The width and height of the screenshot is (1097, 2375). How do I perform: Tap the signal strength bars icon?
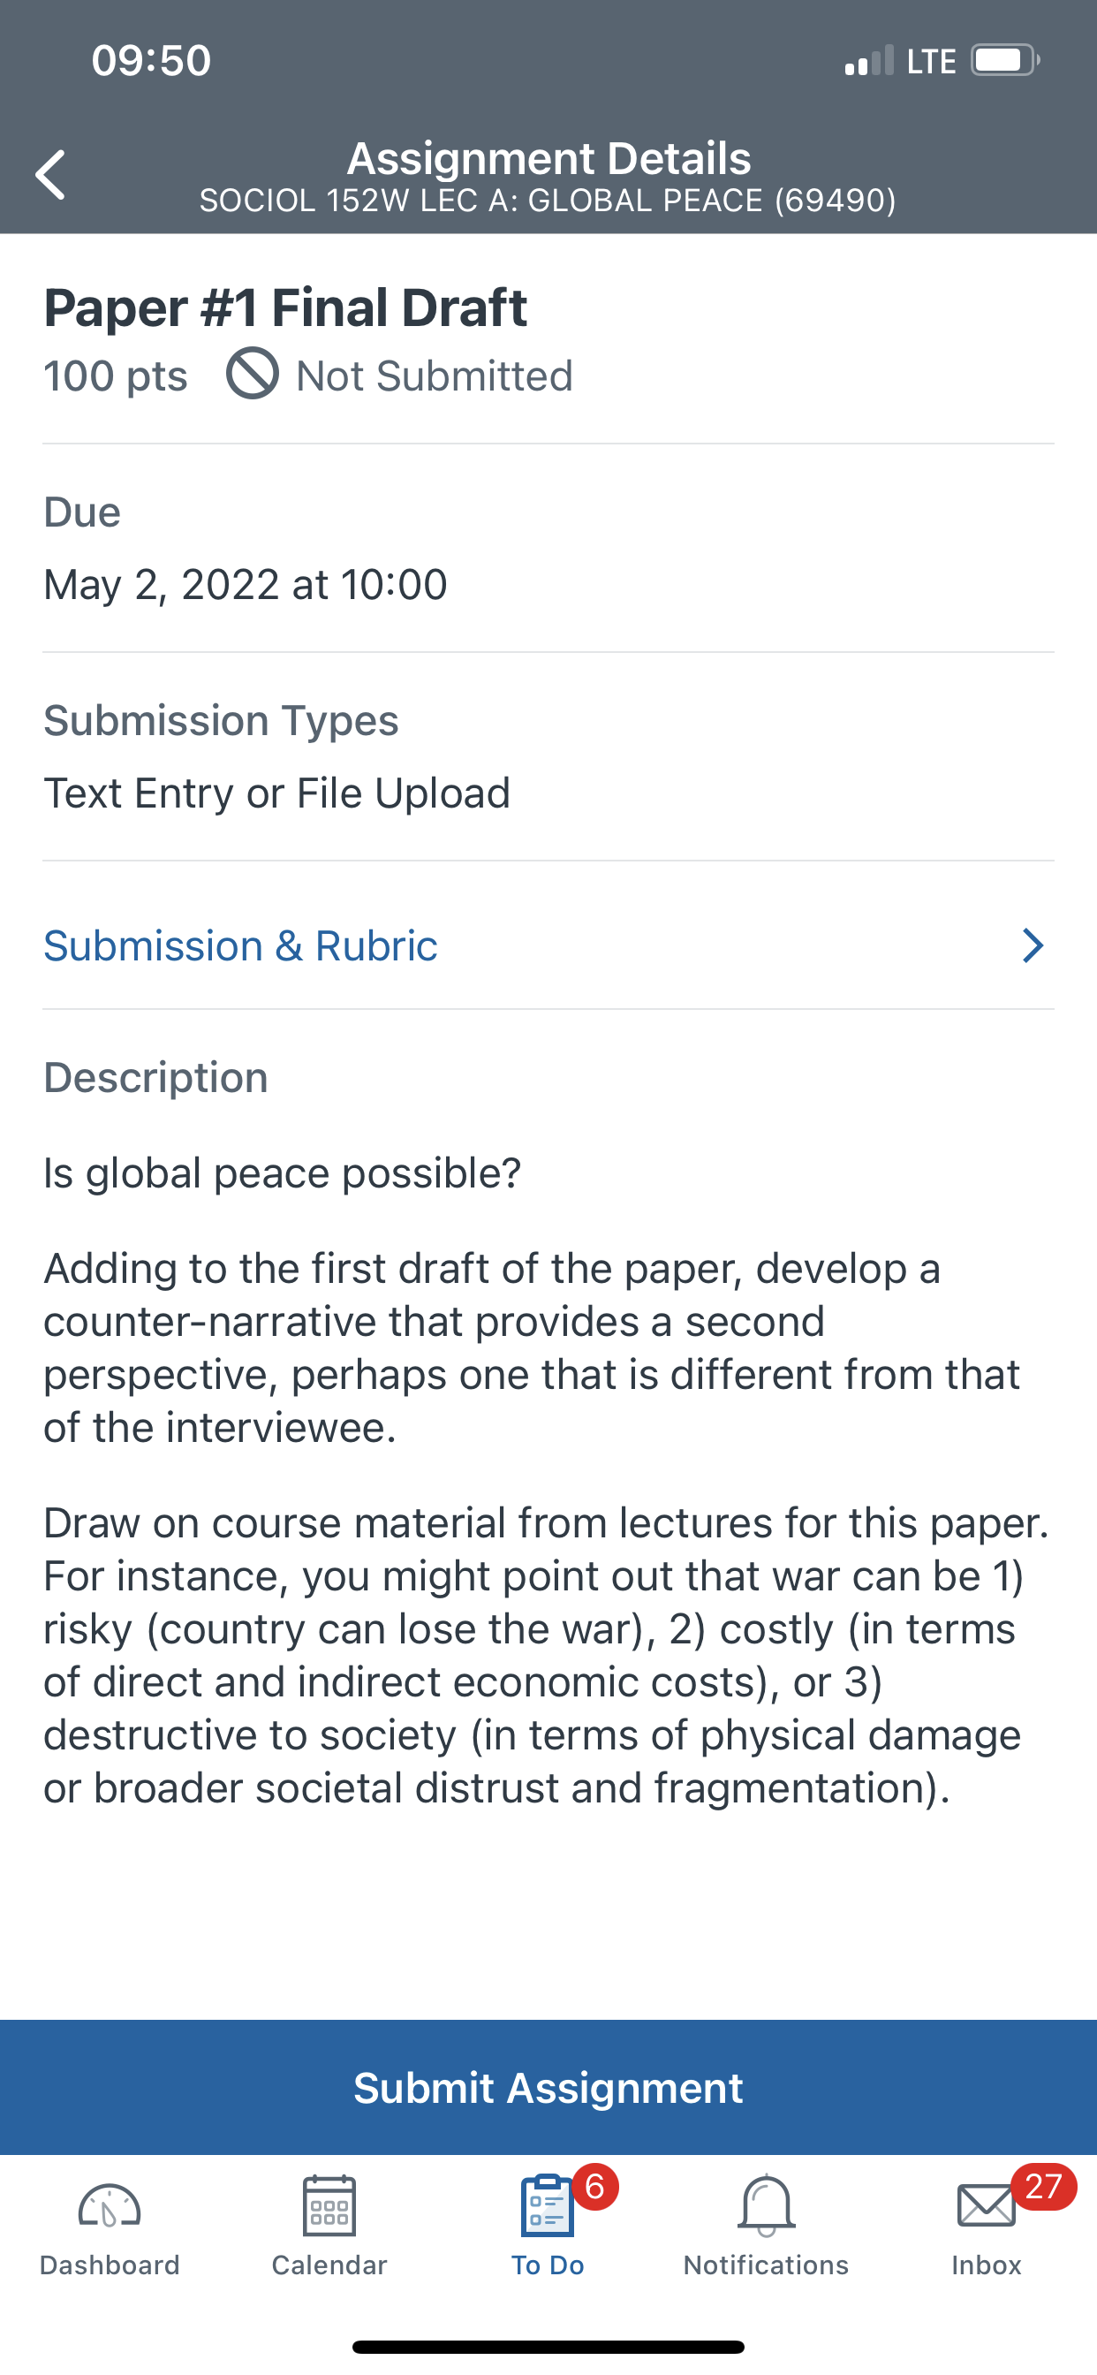tap(869, 61)
